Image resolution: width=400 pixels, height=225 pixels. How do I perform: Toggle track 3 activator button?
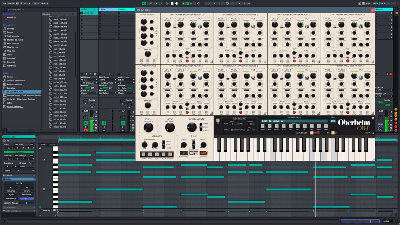pos(123,123)
